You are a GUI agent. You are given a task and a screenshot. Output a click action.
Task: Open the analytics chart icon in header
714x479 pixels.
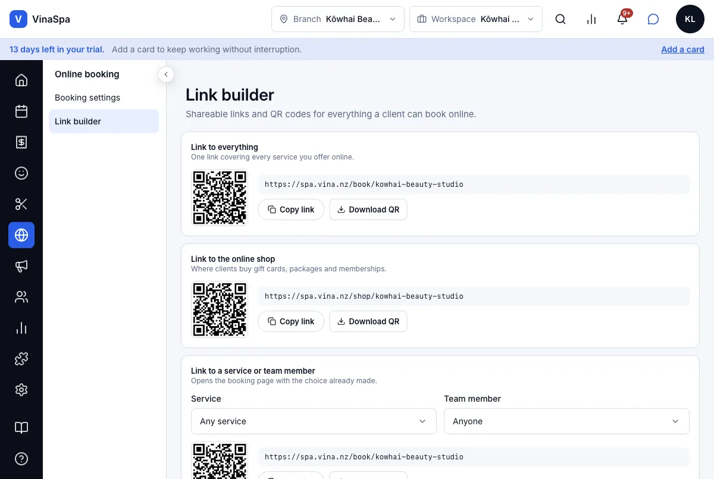[x=591, y=19]
